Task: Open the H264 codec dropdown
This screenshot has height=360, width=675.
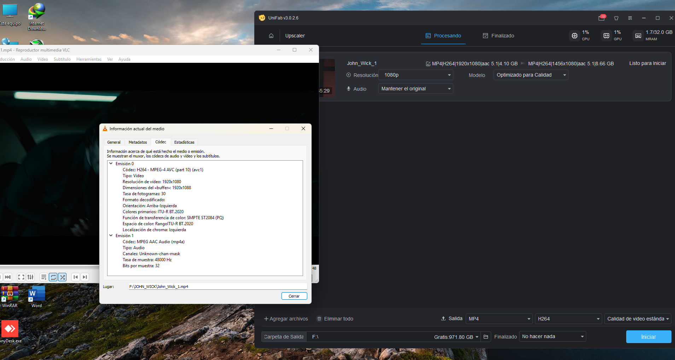Action: pos(569,319)
